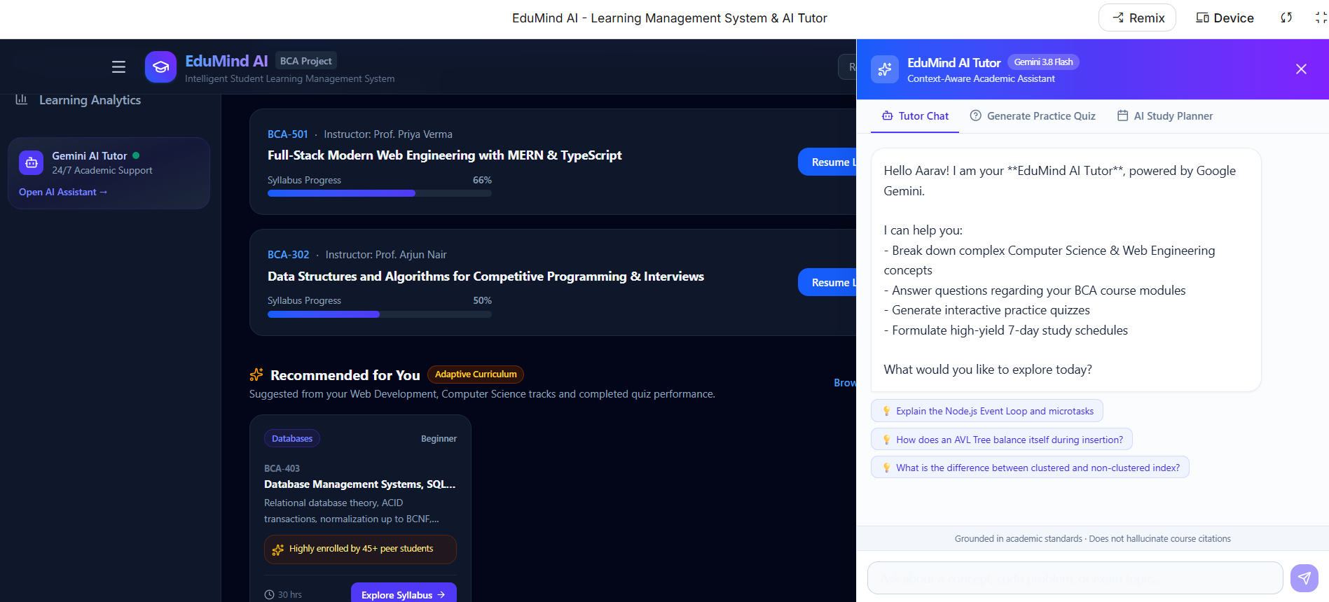
Task: Click the EduMind AI graduation cap logo
Action: tap(160, 67)
